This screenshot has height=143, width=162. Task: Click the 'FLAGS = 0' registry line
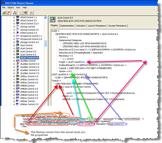pos(67,96)
